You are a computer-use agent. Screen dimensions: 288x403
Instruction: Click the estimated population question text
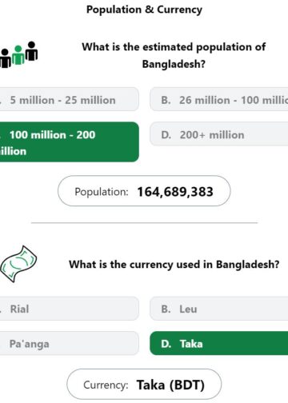pos(174,55)
